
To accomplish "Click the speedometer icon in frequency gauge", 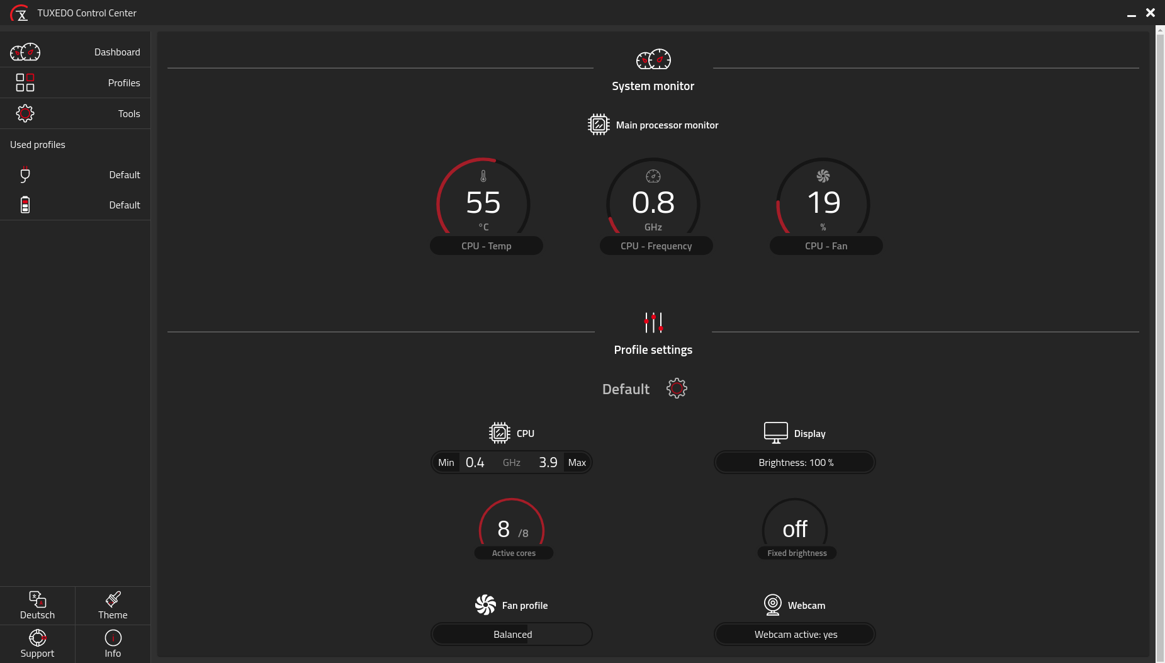I will tap(653, 176).
